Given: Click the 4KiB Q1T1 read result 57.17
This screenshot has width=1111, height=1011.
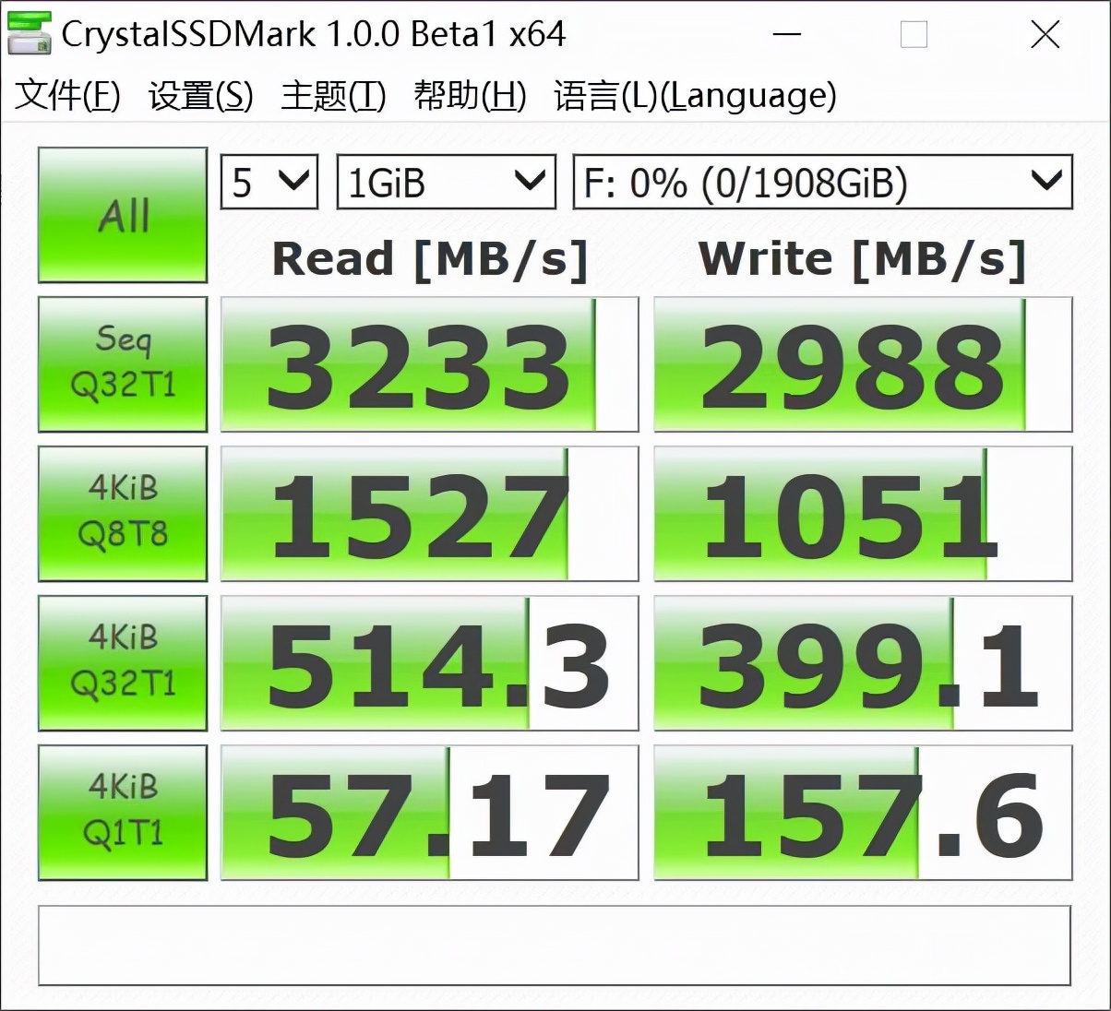Looking at the screenshot, I should coord(430,813).
